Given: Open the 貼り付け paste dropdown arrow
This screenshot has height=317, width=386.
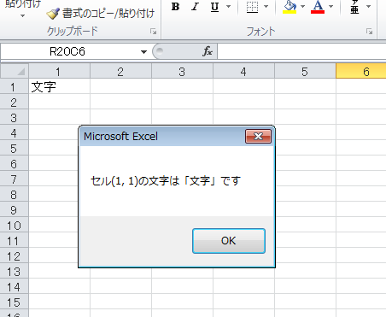Looking at the screenshot, I should pyautogui.click(x=23, y=15).
